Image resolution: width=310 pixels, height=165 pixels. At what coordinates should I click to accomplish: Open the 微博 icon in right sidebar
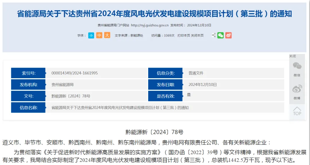[297, 91]
